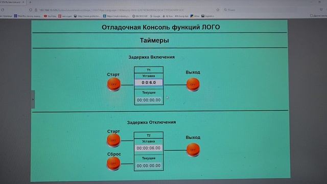Open the Mail.Ru bookmark

[x=28, y=16]
